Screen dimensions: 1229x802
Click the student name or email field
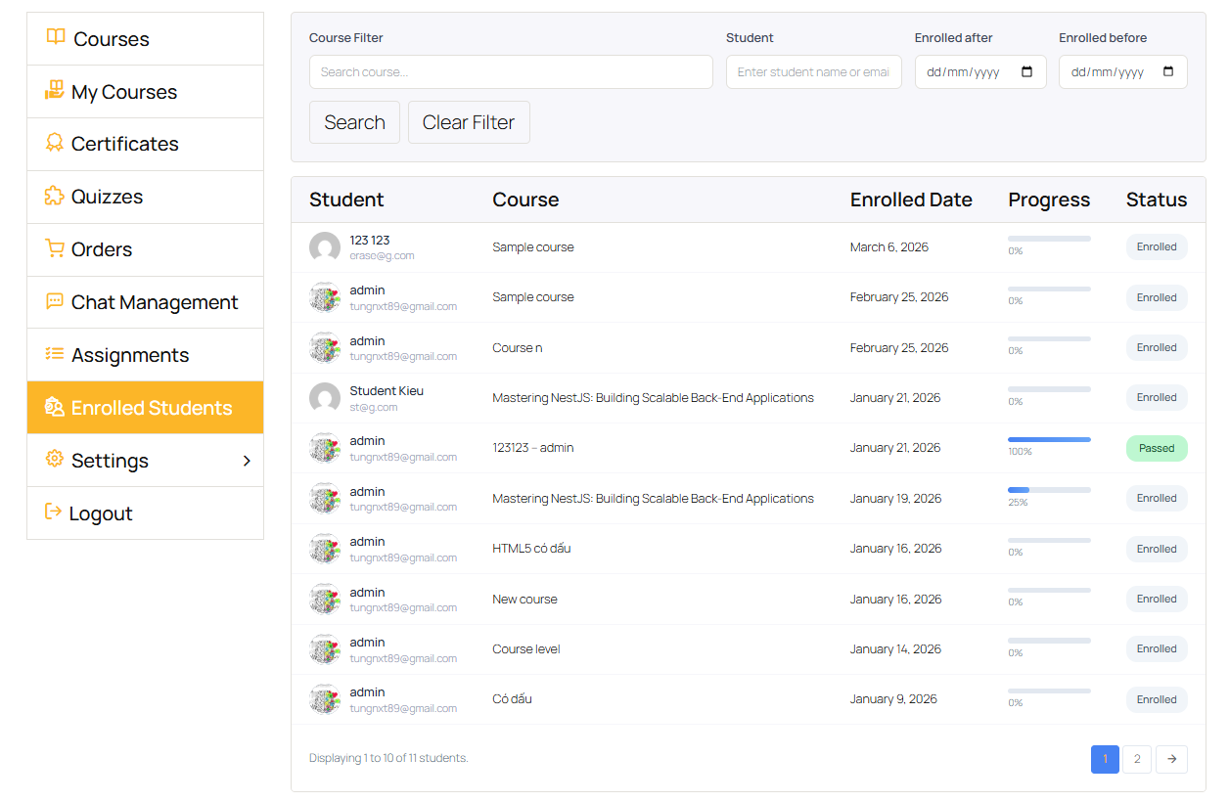tap(813, 72)
